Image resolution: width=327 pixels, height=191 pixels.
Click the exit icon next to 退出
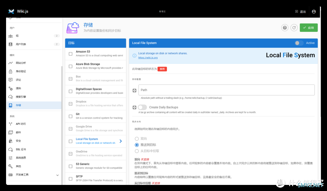tap(296, 12)
